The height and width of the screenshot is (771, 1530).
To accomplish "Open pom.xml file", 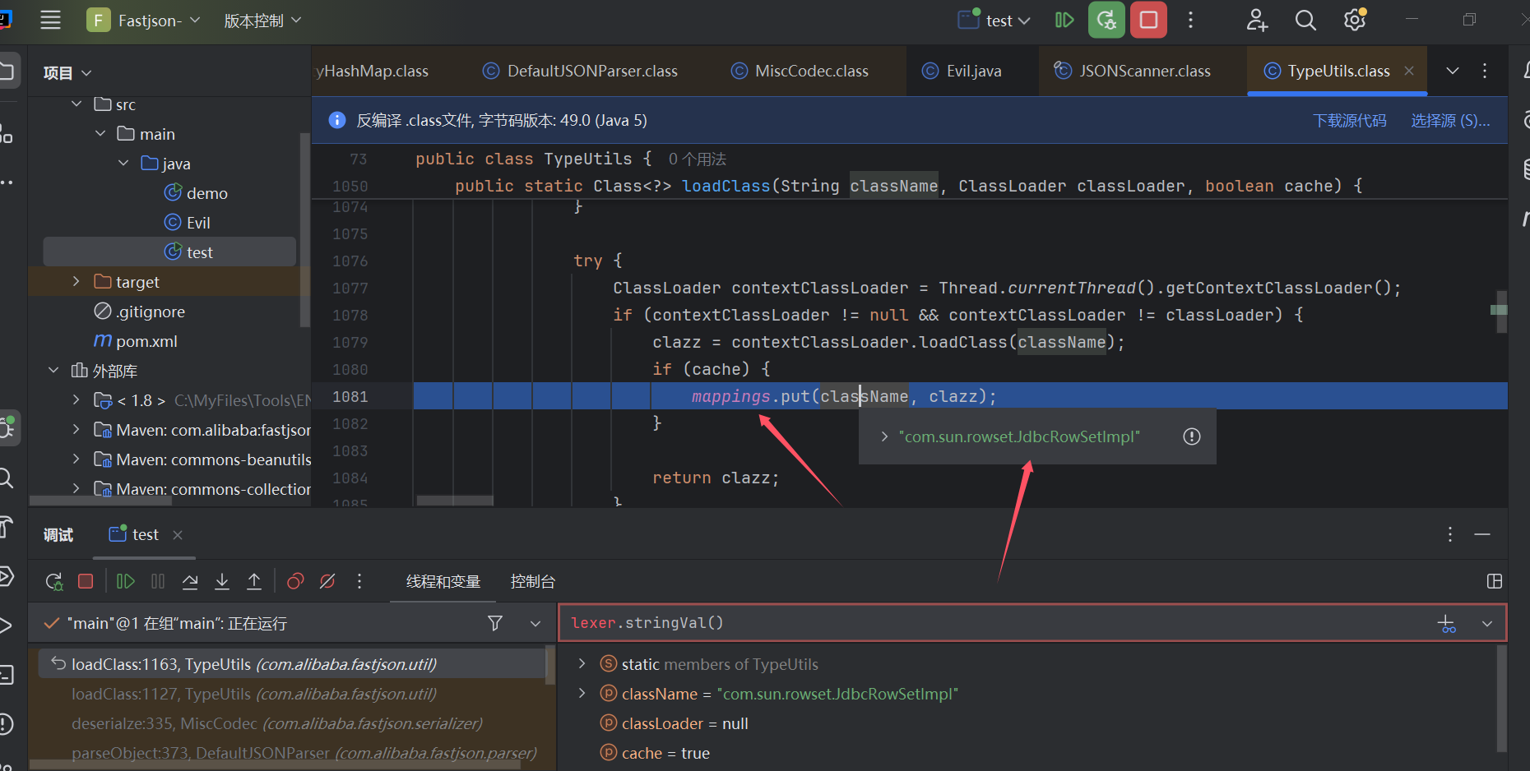I will [x=136, y=341].
